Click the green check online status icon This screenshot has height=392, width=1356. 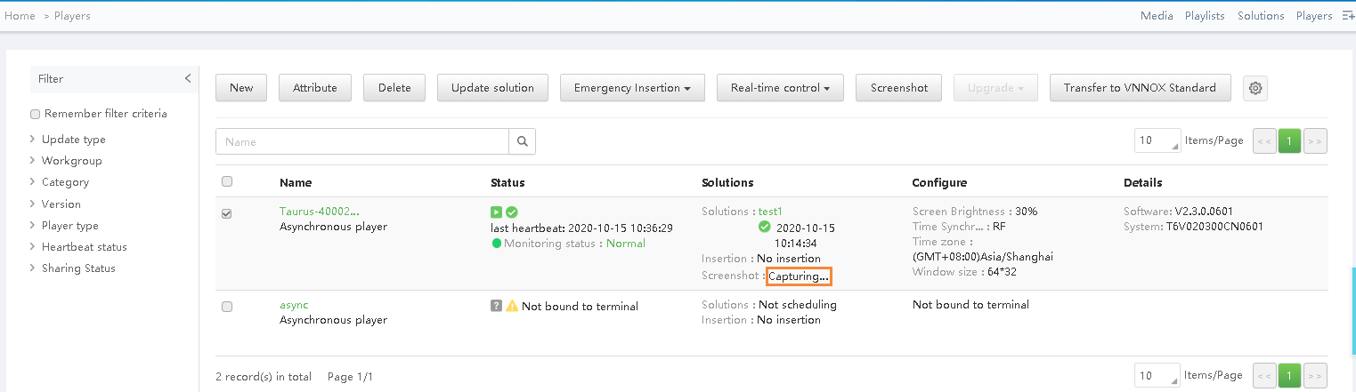(512, 212)
